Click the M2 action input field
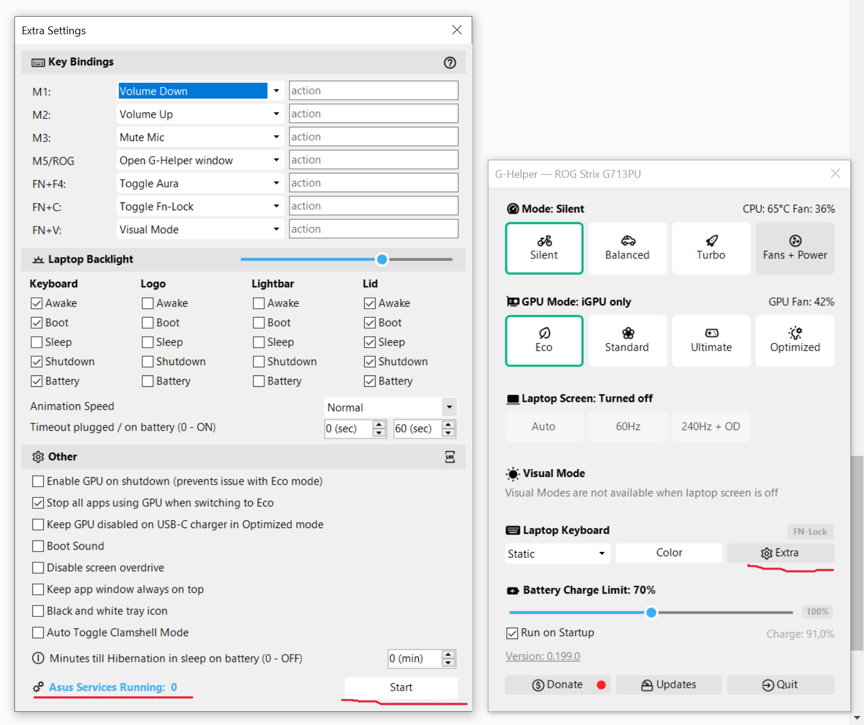 click(374, 114)
